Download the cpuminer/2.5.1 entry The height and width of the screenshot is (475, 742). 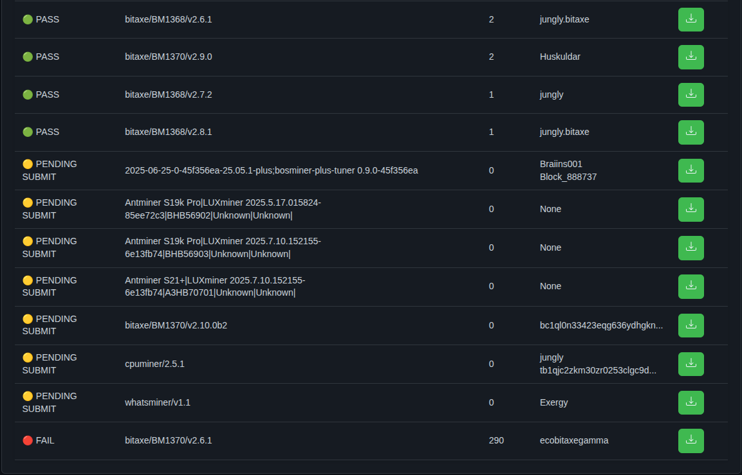691,364
